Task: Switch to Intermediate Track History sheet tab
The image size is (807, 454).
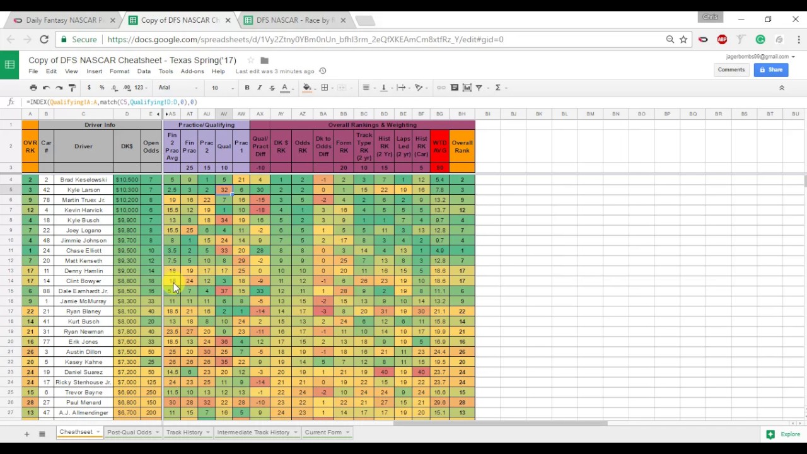Action: coord(253,433)
